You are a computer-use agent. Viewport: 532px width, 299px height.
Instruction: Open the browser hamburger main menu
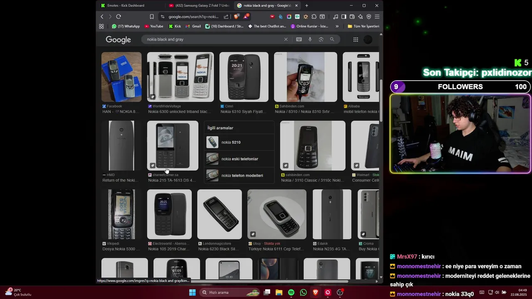(x=377, y=17)
